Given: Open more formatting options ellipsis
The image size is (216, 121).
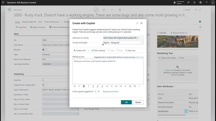Looking at the screenshot, I should pos(139,86).
